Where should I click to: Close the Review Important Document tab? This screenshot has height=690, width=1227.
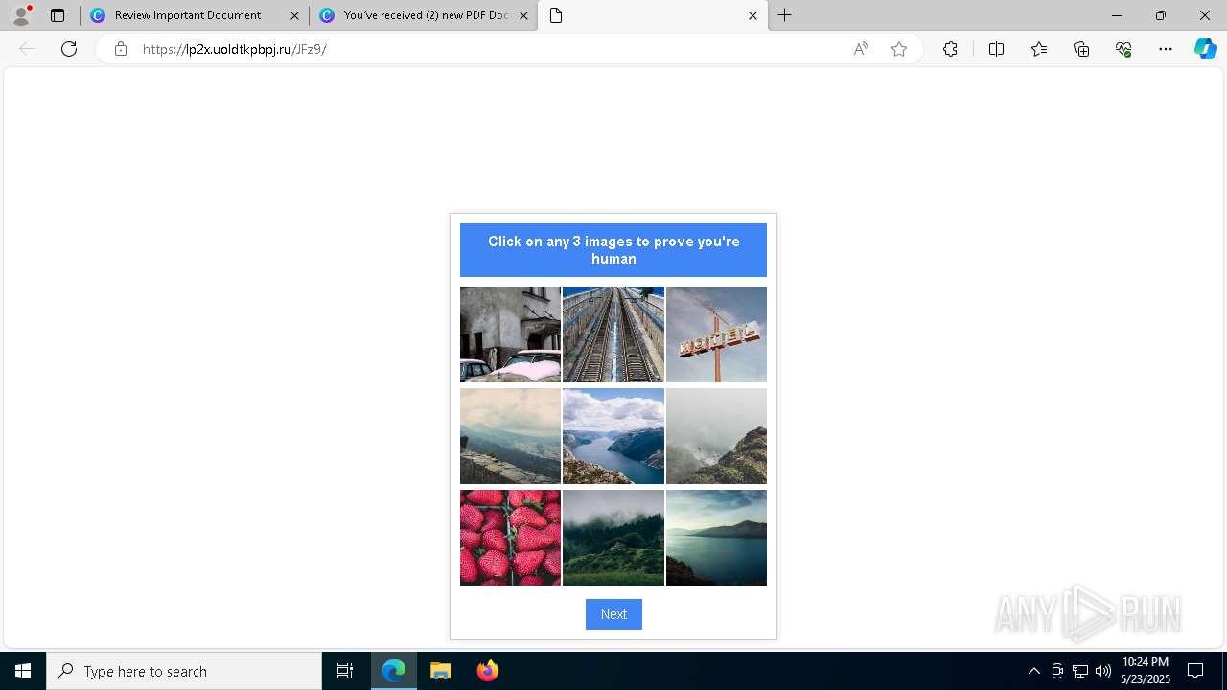(x=294, y=15)
